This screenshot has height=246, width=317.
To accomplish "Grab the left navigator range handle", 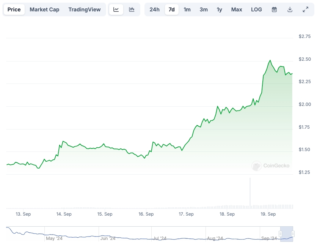I will pos(280,234).
